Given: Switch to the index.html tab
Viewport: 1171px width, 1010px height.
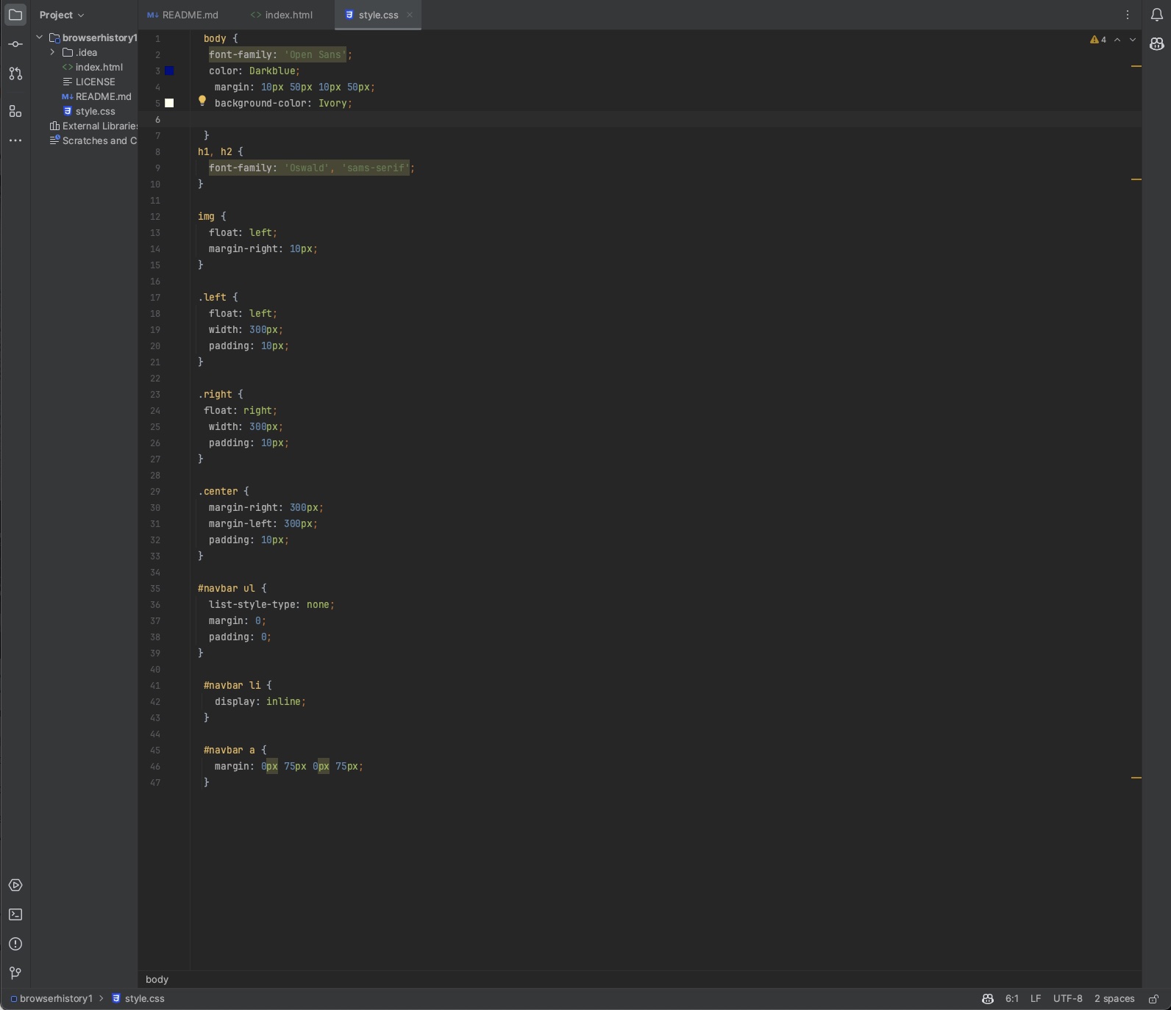Looking at the screenshot, I should click(x=288, y=15).
